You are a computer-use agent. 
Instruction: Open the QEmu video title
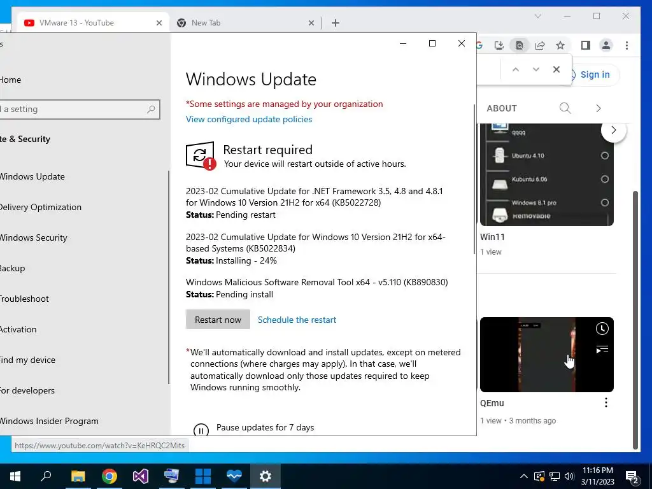[x=492, y=403]
